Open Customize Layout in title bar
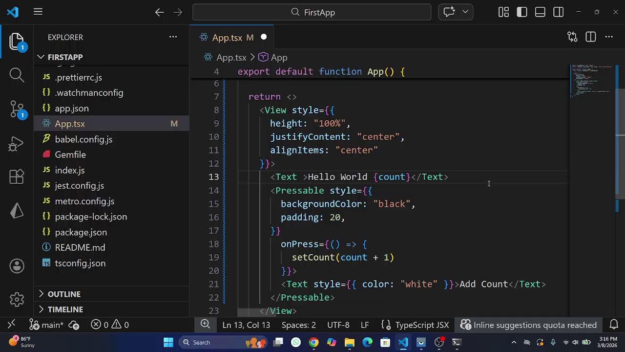The image size is (625, 352). 503,12
